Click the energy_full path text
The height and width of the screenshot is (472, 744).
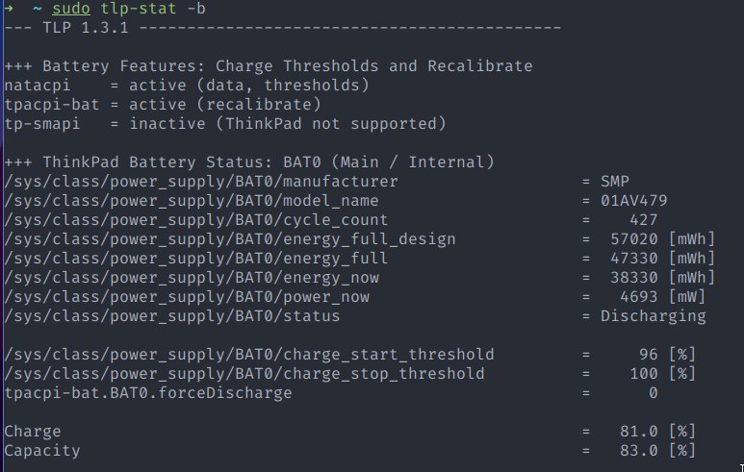[195, 259]
